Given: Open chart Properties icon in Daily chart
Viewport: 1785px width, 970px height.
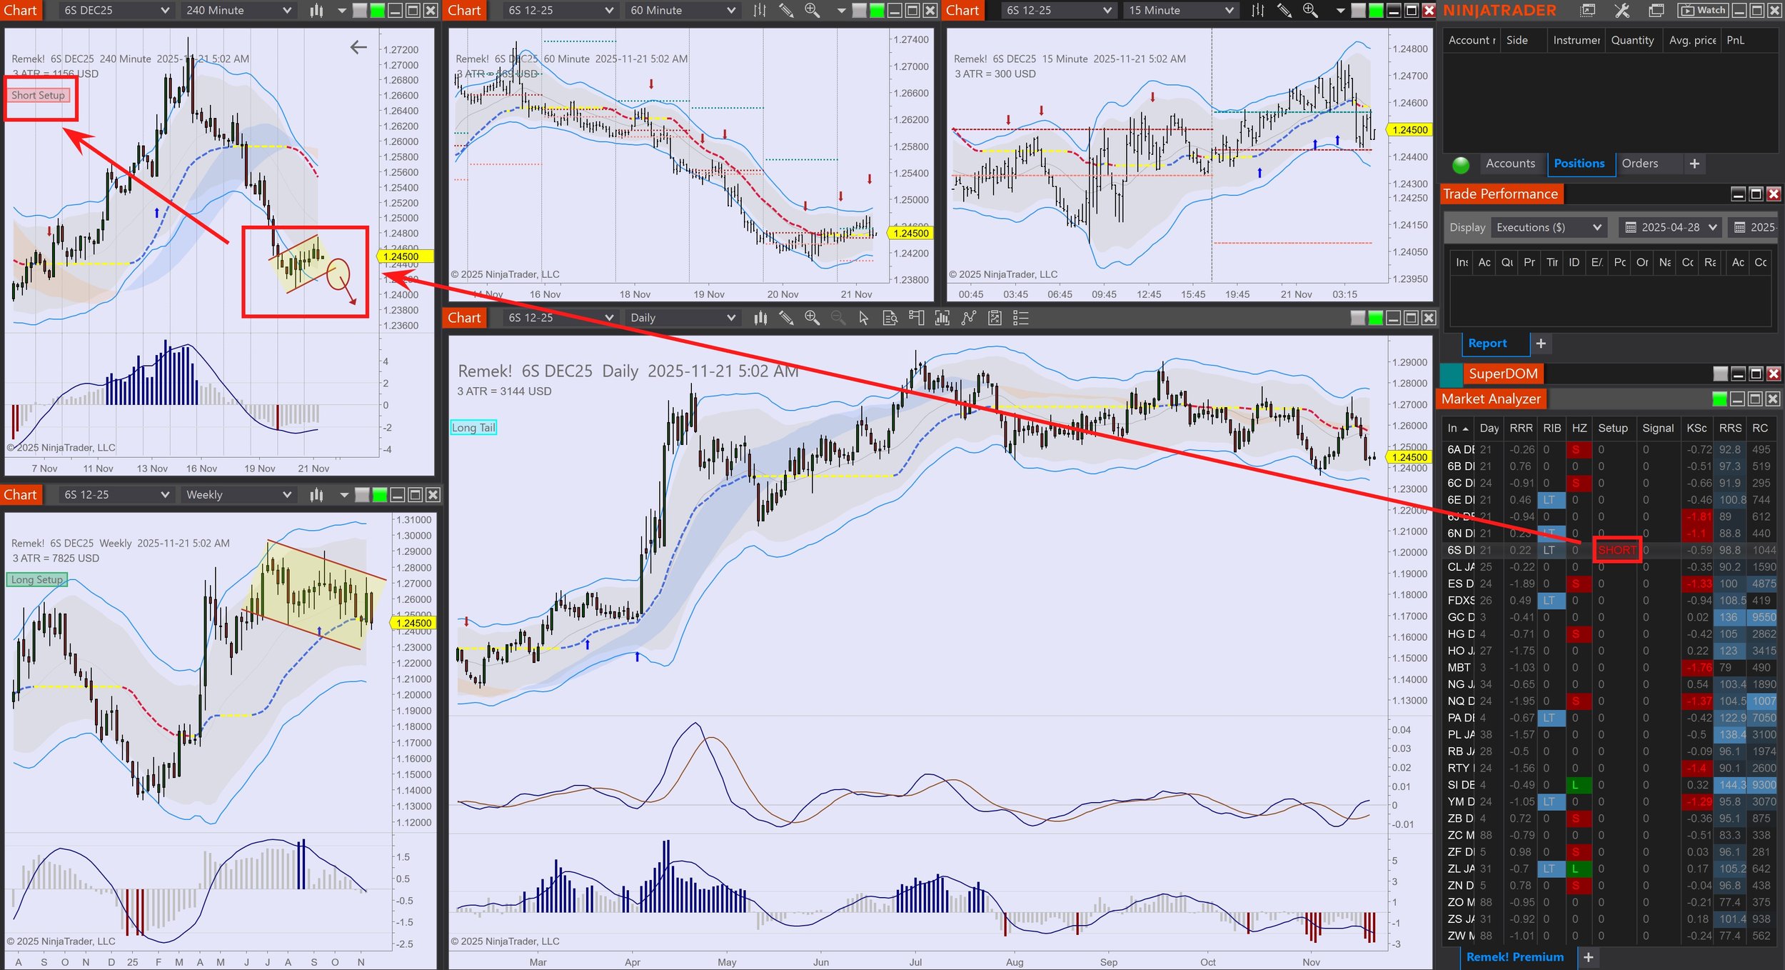Looking at the screenshot, I should [x=995, y=318].
